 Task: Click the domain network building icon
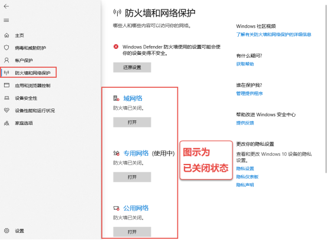click(116, 98)
